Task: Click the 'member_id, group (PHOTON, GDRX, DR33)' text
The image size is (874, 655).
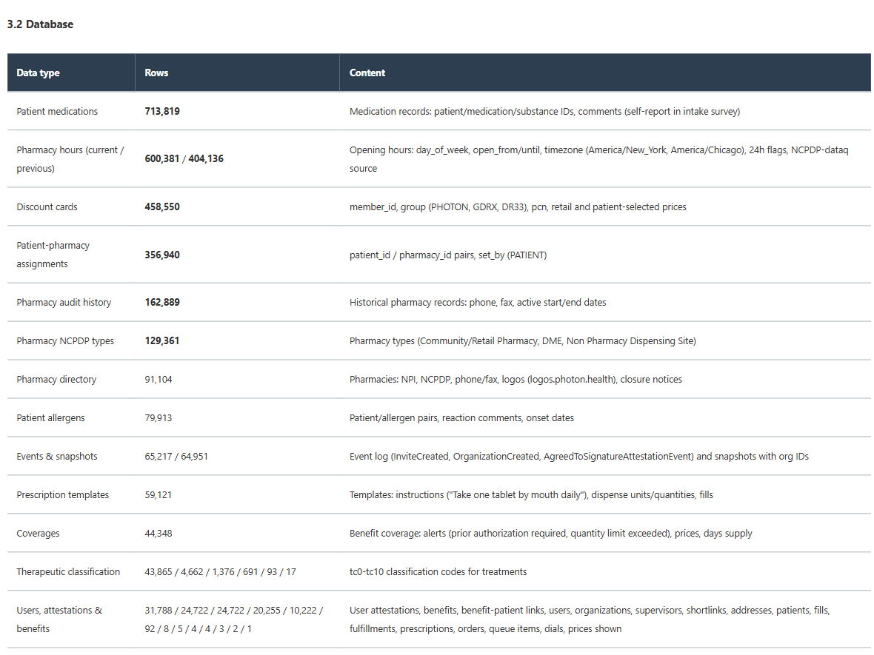Action: (x=518, y=207)
